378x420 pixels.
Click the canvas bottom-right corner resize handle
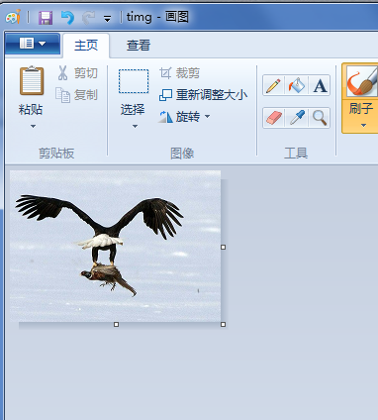click(223, 325)
